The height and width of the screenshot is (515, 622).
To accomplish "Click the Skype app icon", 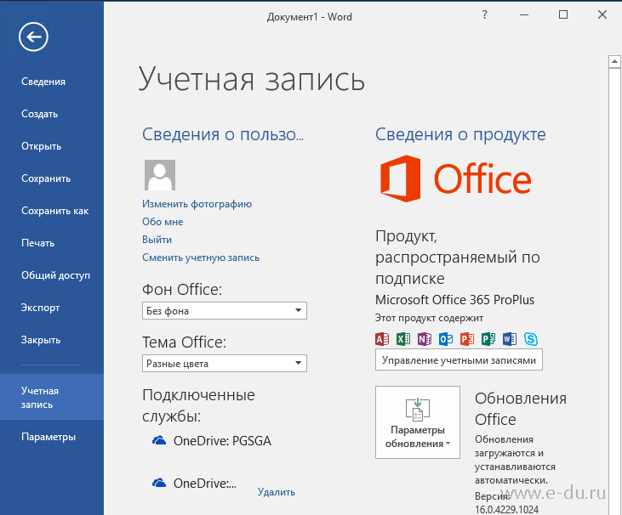I will [531, 339].
